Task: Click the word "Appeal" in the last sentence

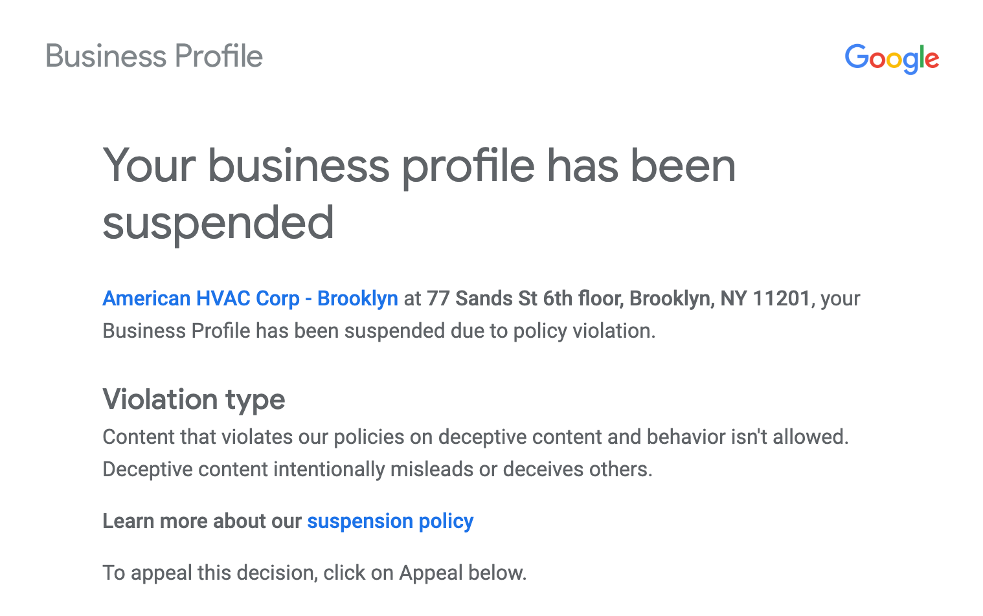Action: tap(431, 573)
